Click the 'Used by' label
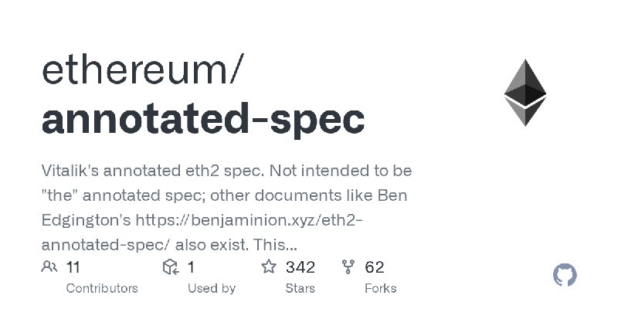The width and height of the screenshot is (618, 309). tap(212, 288)
